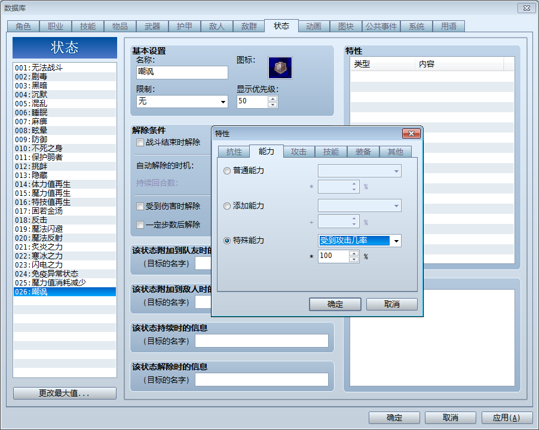The image size is (539, 430).
Task: Click the 名称 field containing 嘲讽
Action: click(x=182, y=72)
